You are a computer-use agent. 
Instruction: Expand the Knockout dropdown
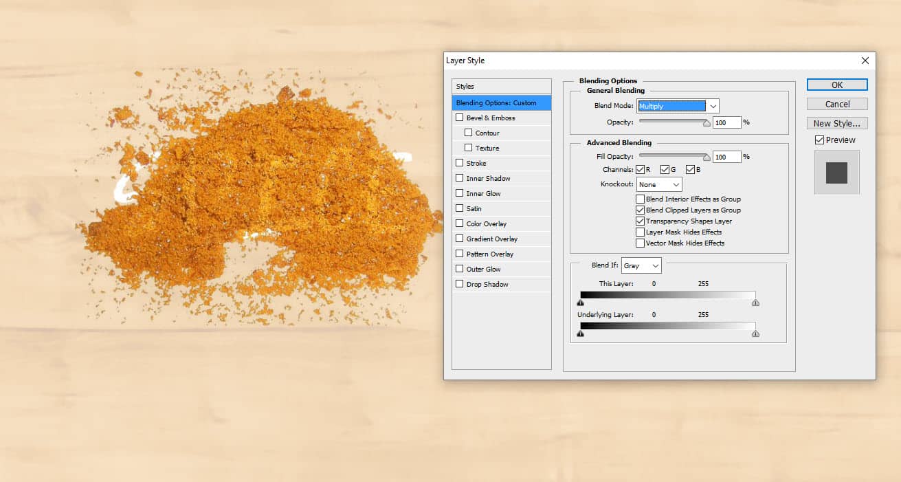click(659, 184)
